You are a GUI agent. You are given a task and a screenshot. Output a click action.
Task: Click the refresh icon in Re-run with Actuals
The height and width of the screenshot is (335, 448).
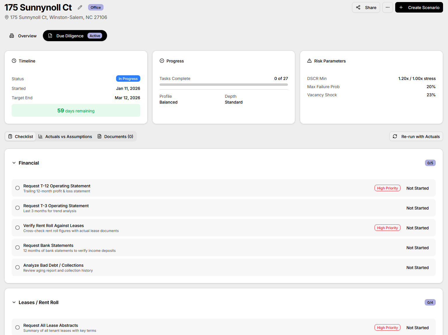pyautogui.click(x=395, y=136)
